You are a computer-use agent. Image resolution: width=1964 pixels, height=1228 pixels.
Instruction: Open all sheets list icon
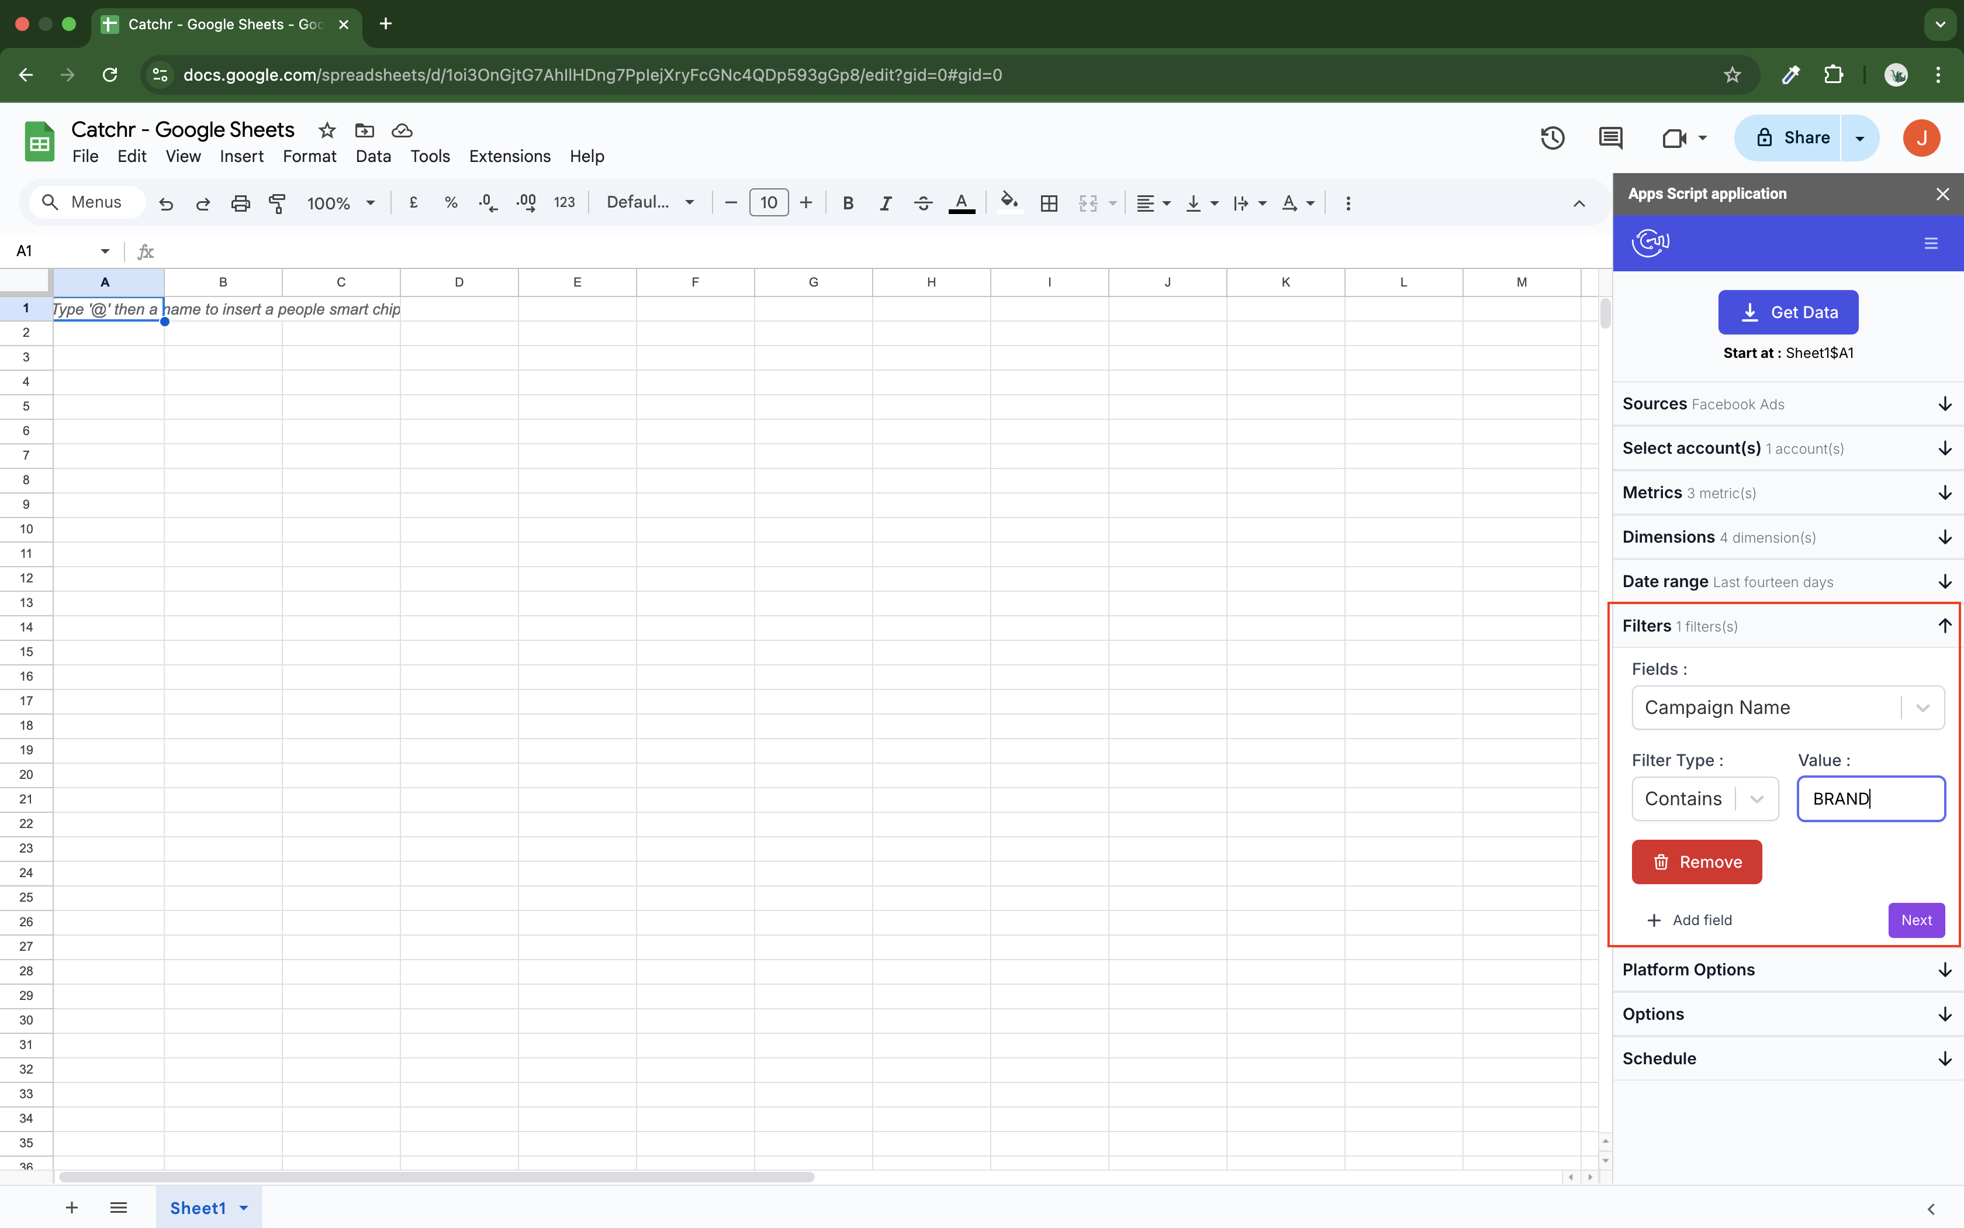pos(119,1208)
